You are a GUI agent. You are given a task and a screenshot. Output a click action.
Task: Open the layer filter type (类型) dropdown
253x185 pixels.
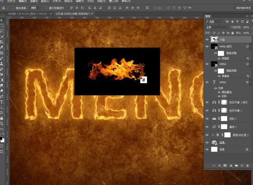214,21
